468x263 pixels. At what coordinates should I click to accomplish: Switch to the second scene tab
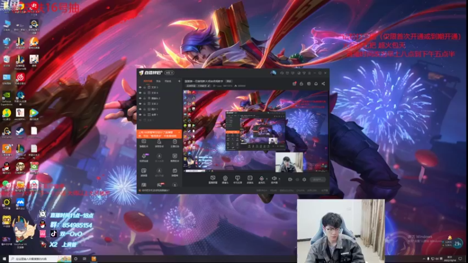(159, 81)
